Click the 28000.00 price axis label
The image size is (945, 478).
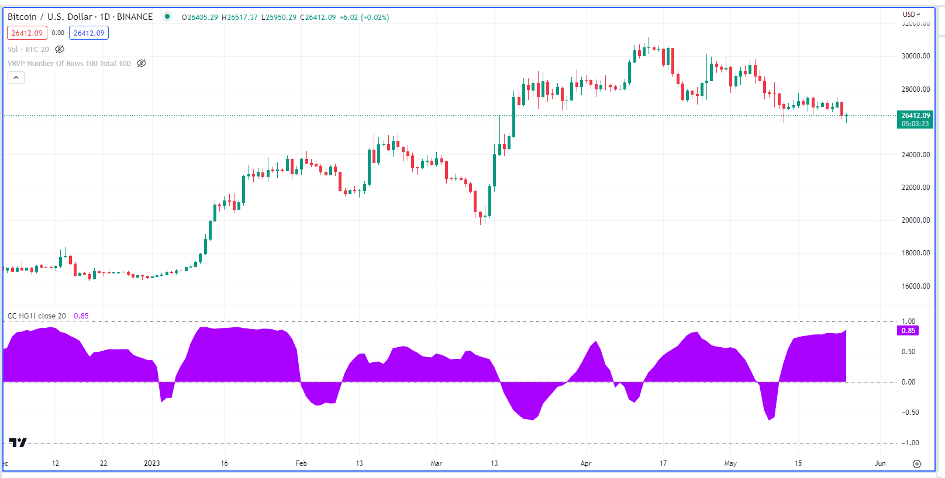916,89
